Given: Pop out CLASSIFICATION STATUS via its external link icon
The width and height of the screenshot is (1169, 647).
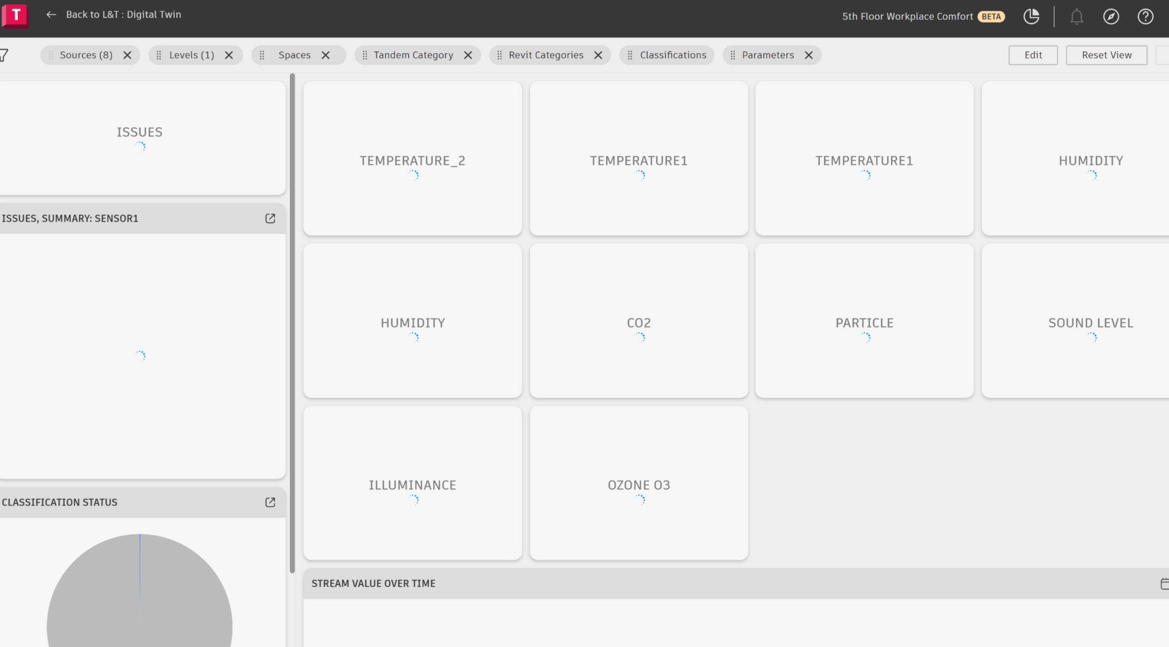Looking at the screenshot, I should point(270,502).
